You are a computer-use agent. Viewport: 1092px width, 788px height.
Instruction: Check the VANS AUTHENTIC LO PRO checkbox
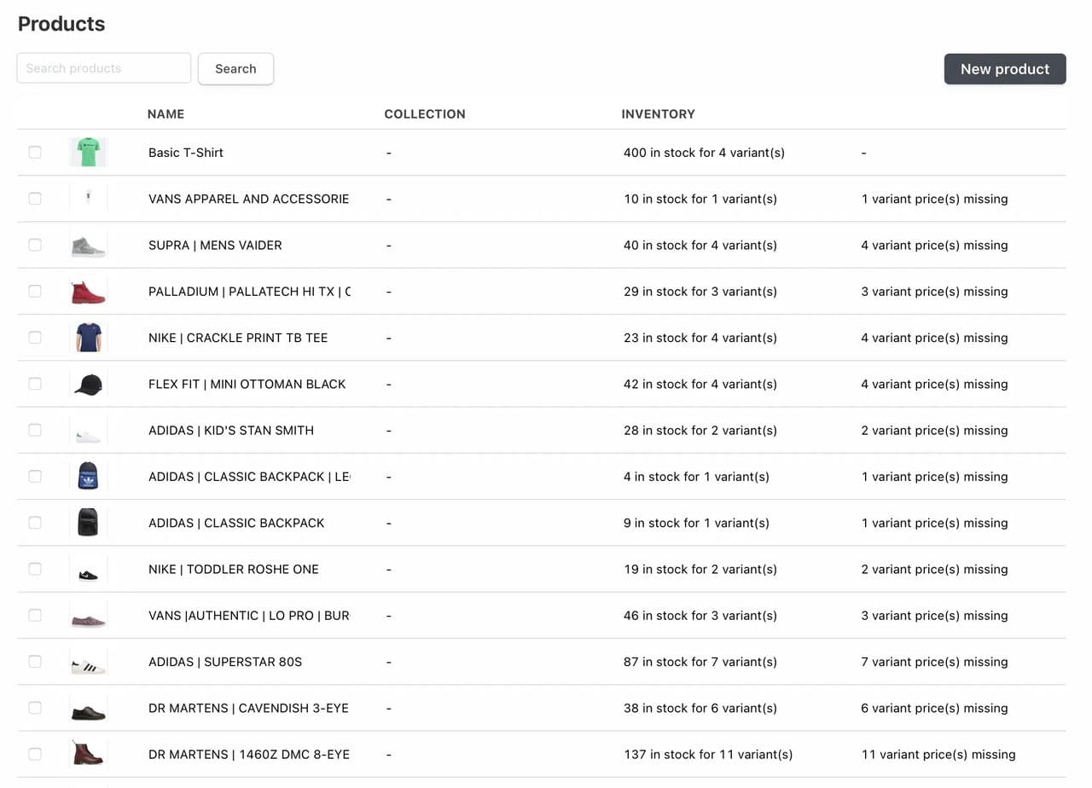pyautogui.click(x=35, y=615)
